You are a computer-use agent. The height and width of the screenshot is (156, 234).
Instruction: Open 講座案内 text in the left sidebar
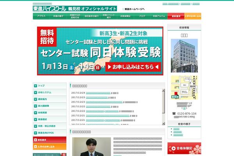click(x=43, y=99)
